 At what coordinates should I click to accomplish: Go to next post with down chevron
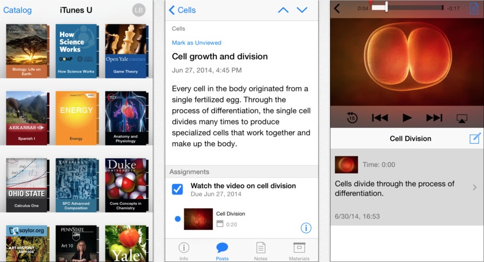tap(302, 10)
